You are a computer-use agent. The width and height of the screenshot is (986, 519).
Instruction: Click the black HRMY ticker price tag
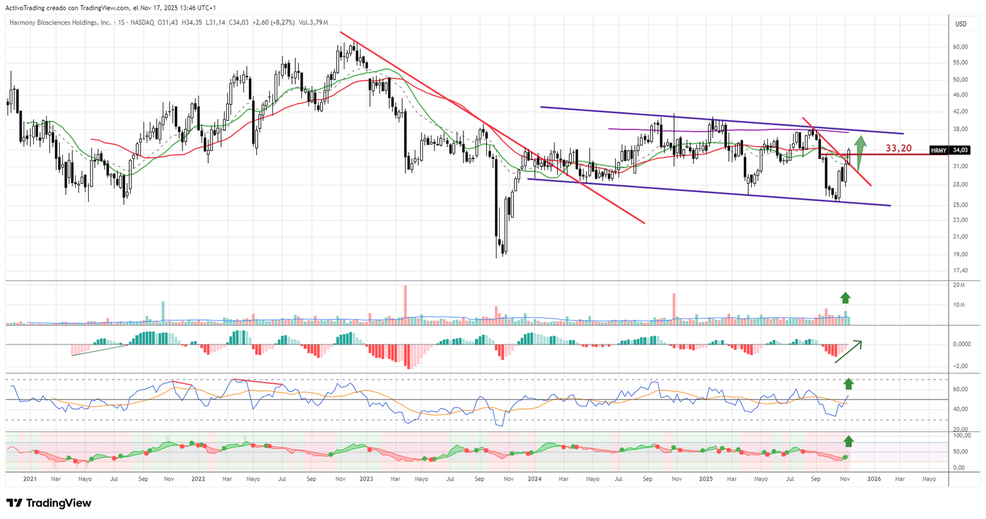939,150
